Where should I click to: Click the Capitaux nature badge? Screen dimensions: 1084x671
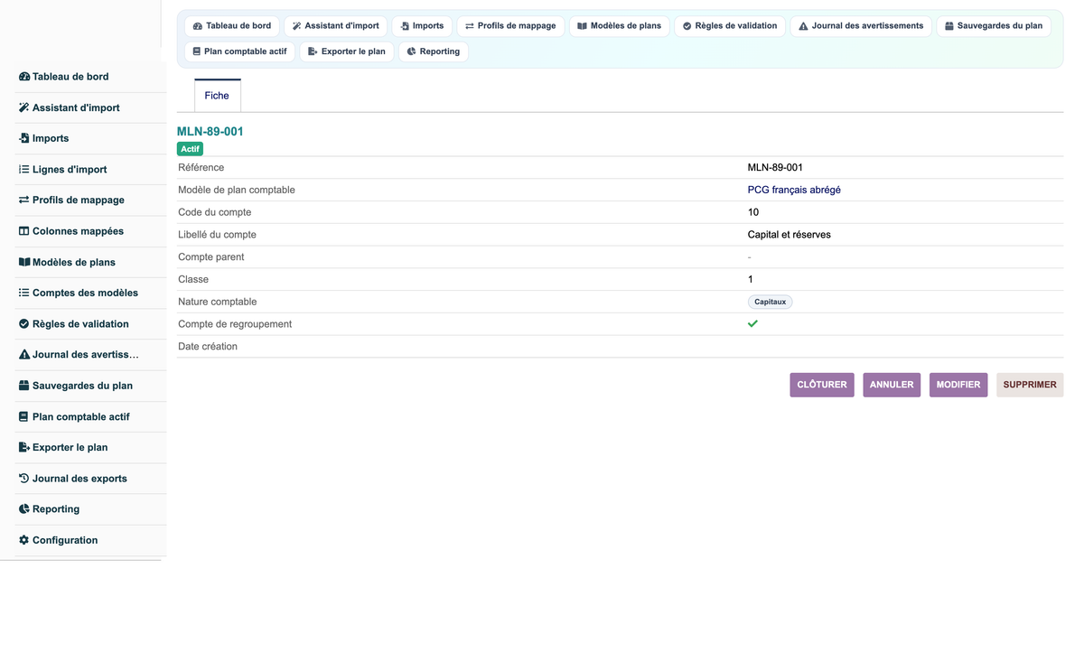click(771, 302)
